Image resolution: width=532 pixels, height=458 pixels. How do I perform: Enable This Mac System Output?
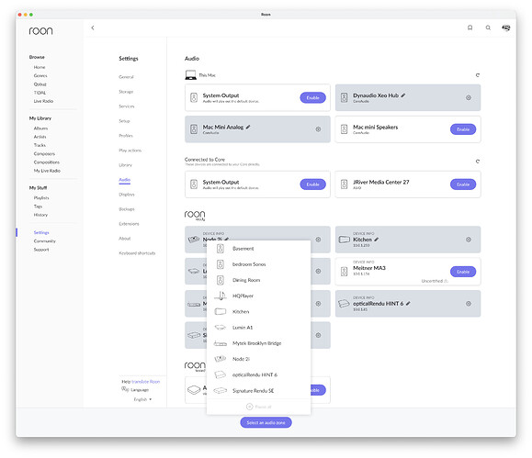pyautogui.click(x=312, y=97)
